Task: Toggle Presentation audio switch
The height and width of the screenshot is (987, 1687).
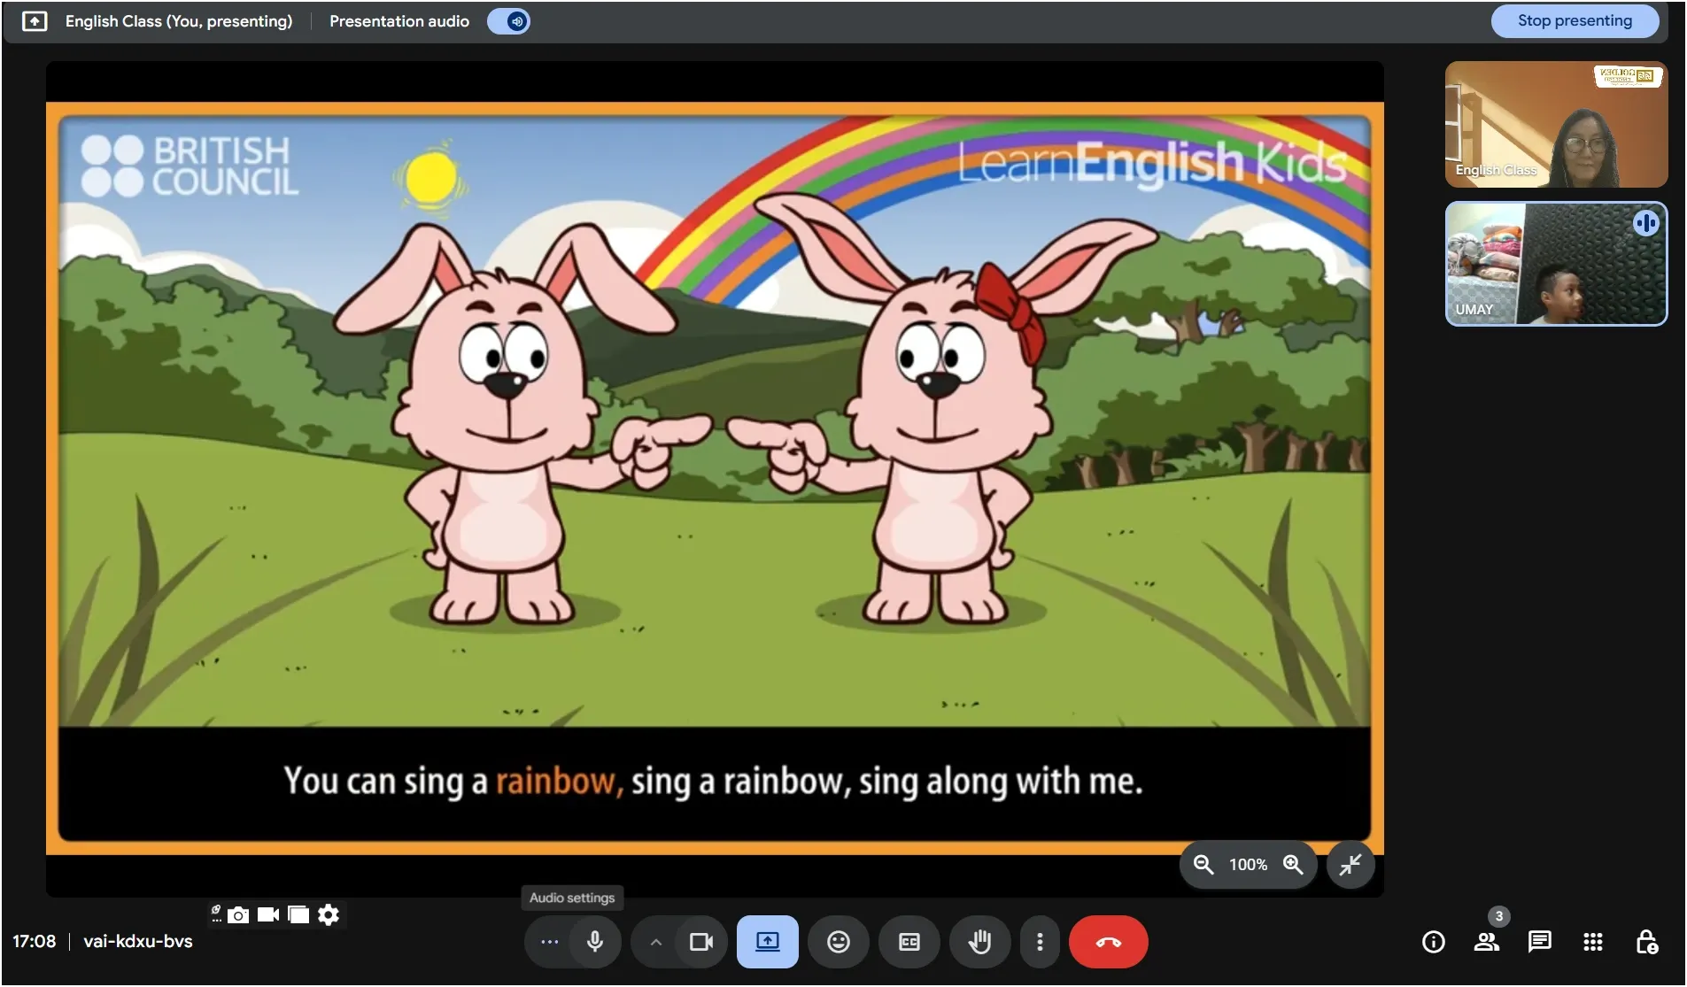Action: (x=509, y=20)
